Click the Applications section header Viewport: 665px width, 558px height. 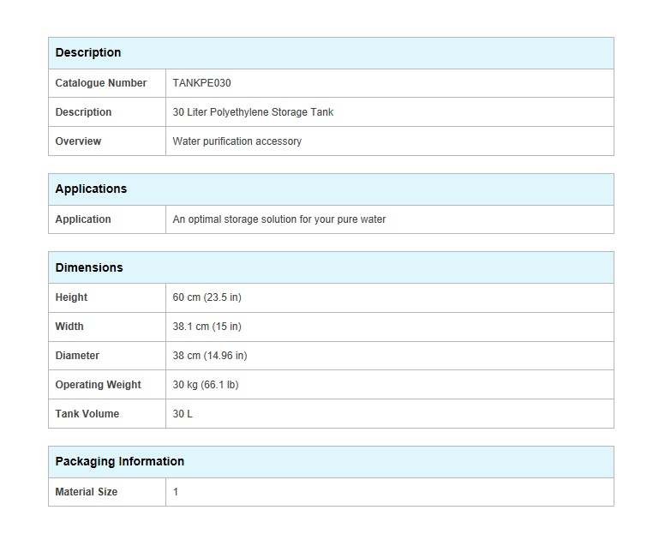coord(91,189)
